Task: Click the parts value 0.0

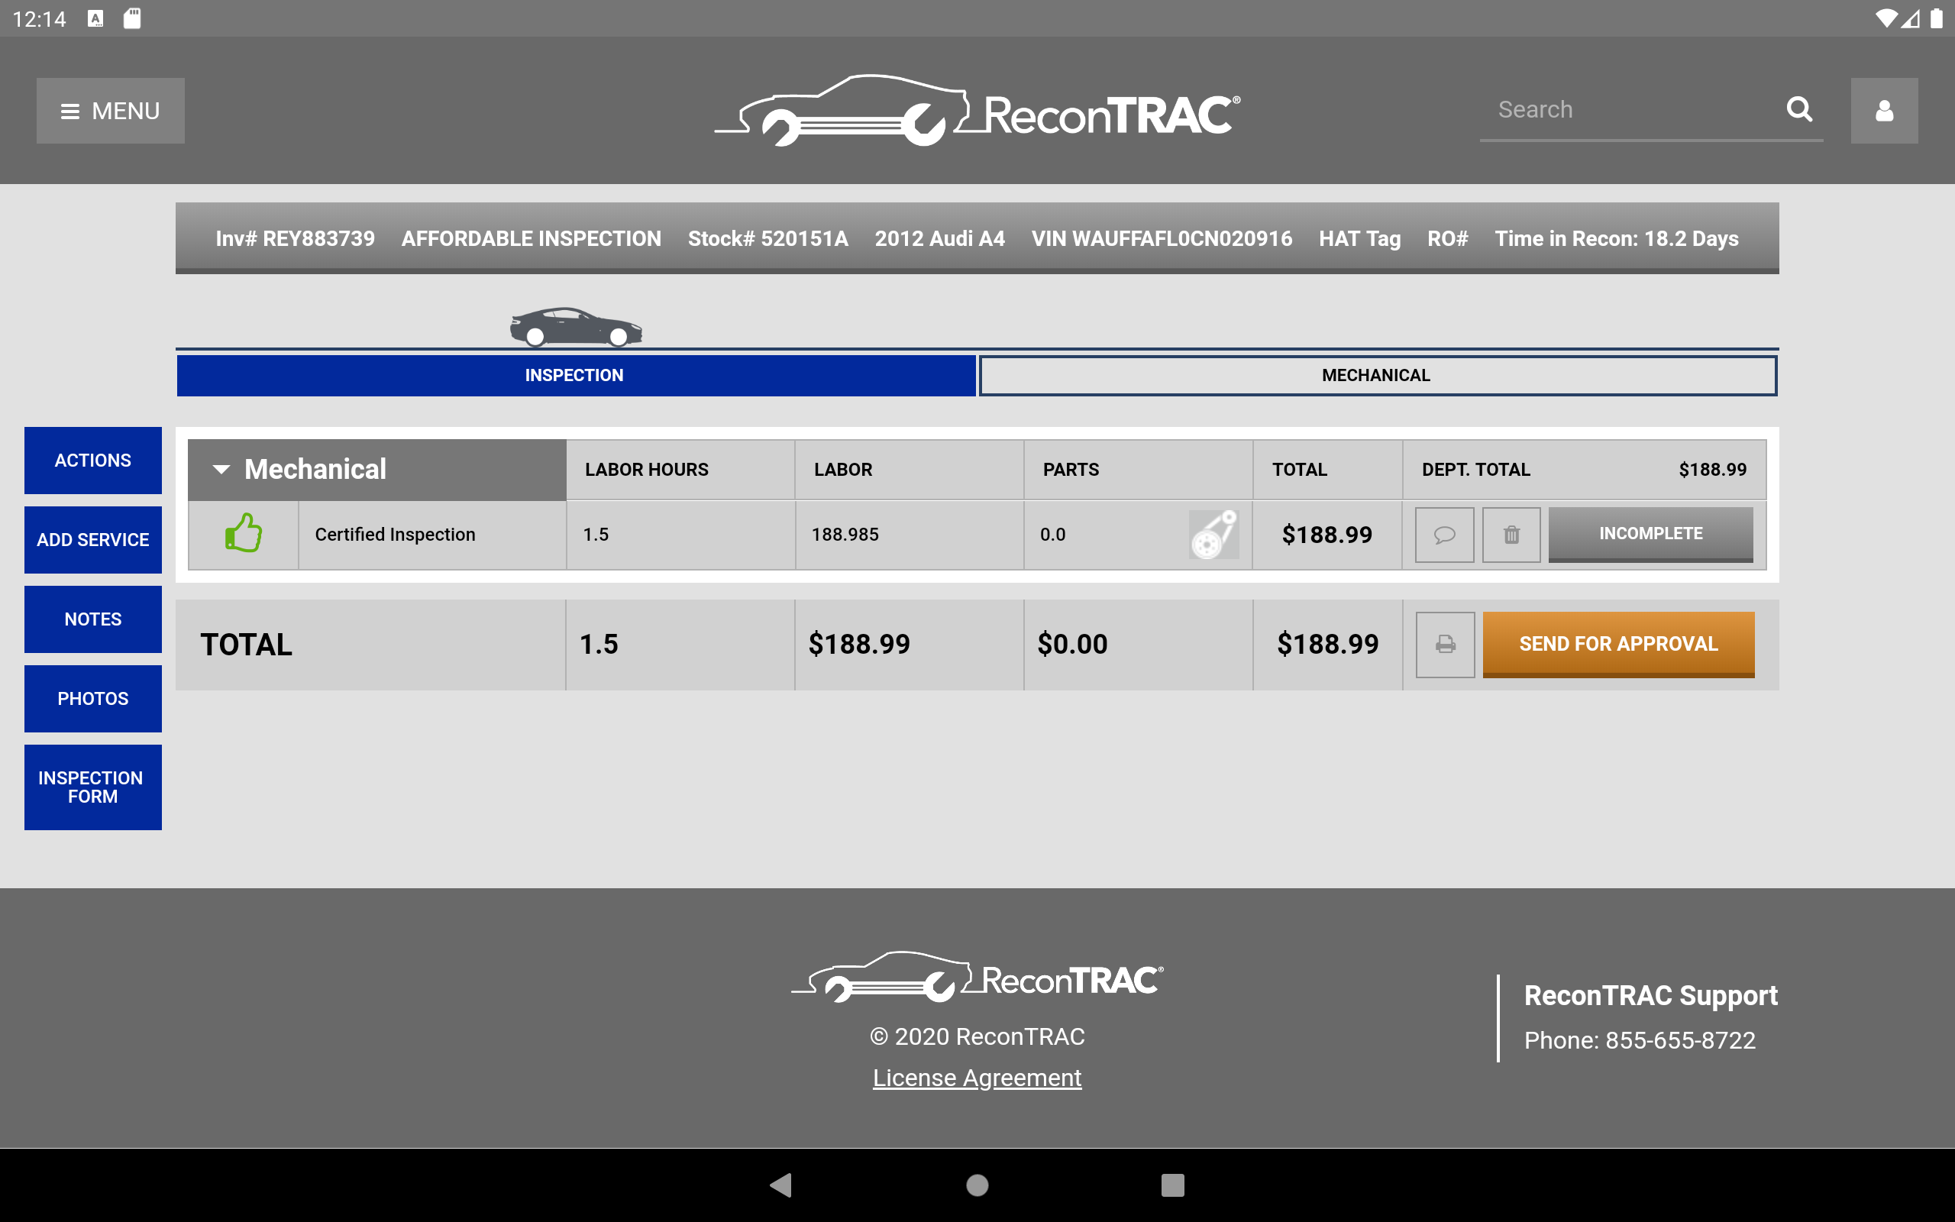Action: [1052, 534]
